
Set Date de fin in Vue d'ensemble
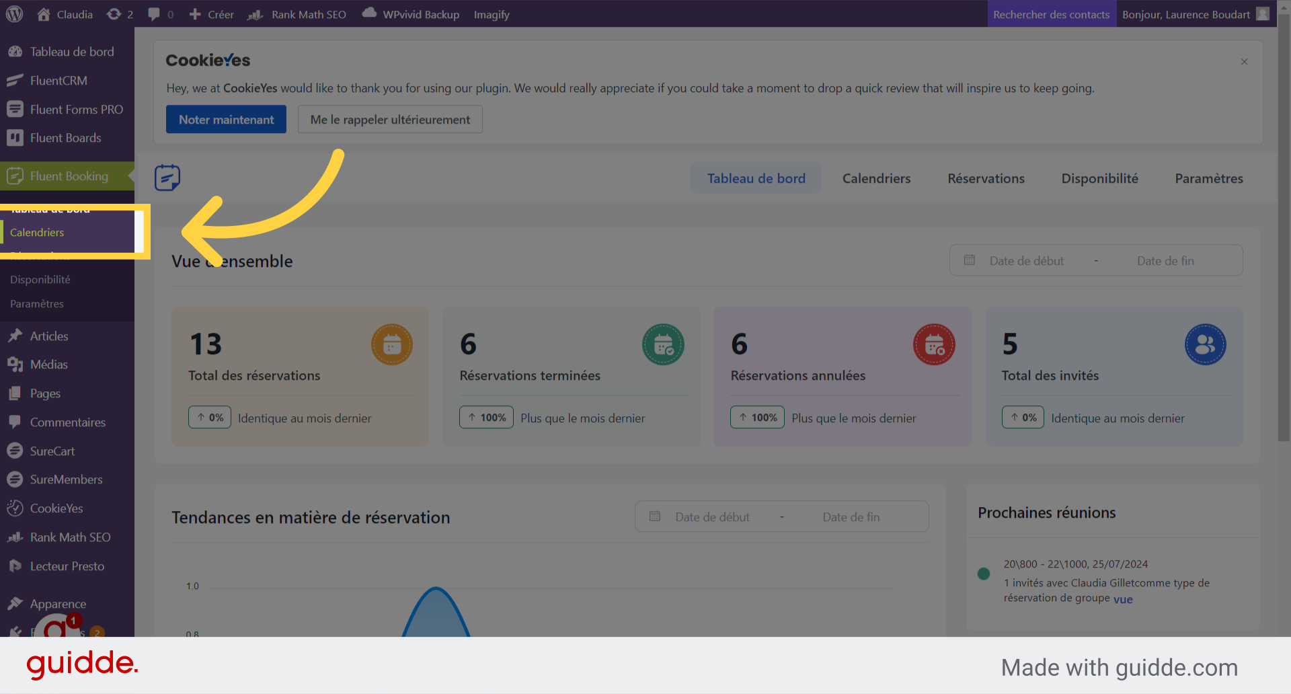[1165, 261]
